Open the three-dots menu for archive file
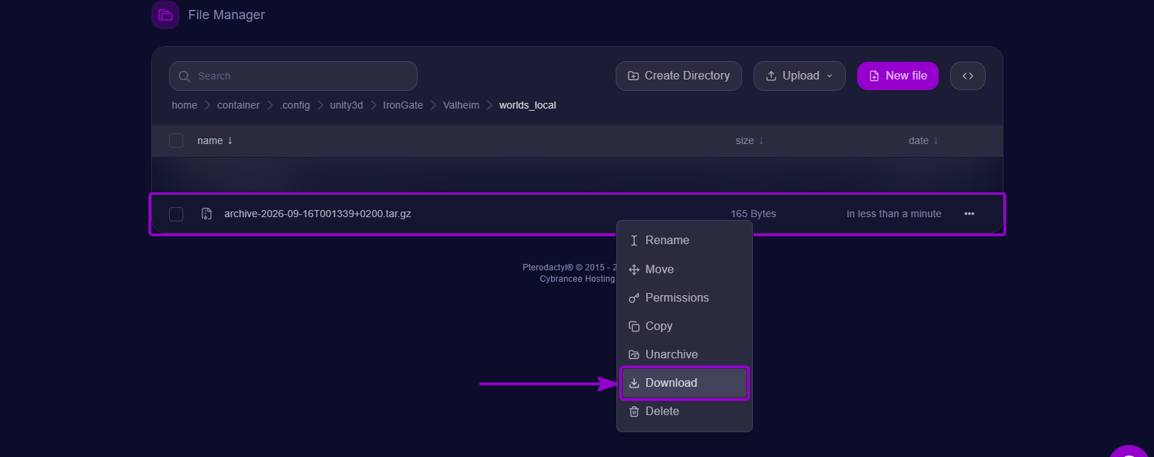This screenshot has width=1154, height=457. click(969, 214)
